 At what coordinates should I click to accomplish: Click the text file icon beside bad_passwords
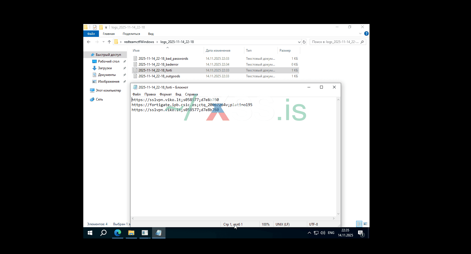pos(135,59)
